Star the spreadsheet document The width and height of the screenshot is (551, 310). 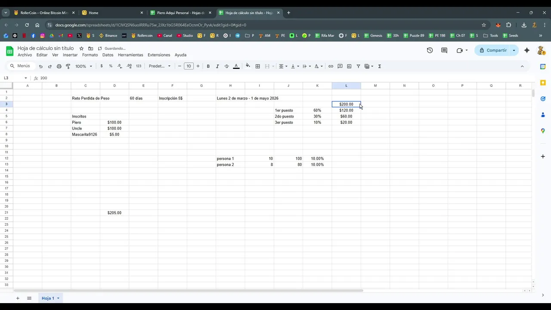pyautogui.click(x=81, y=49)
